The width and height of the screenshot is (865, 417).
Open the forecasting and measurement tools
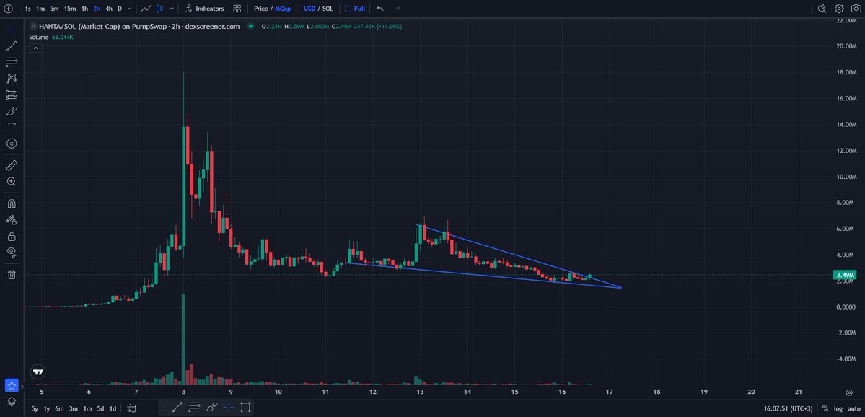pos(12,95)
